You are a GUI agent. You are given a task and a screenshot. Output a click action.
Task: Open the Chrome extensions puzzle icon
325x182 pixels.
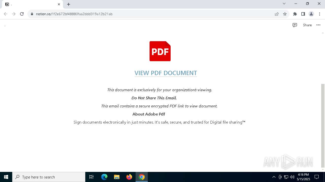click(295, 14)
